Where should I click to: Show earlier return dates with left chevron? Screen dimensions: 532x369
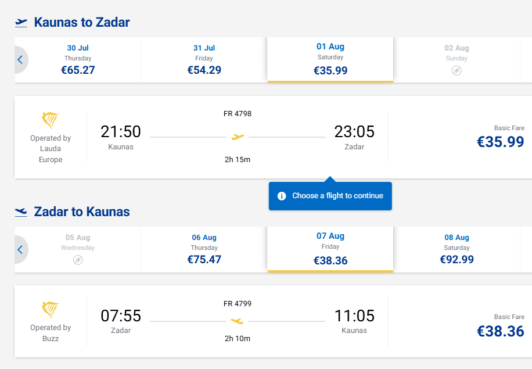(20, 249)
